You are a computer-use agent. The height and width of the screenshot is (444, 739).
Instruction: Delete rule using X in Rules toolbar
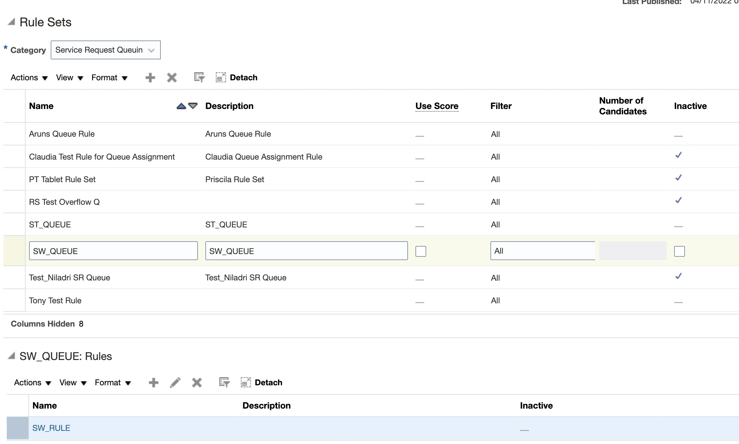[197, 383]
